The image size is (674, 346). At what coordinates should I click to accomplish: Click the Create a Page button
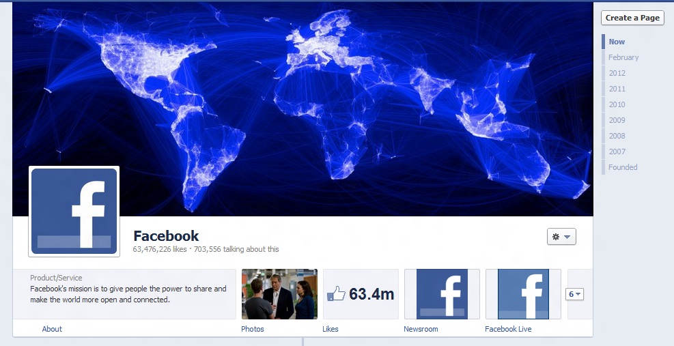pyautogui.click(x=632, y=18)
